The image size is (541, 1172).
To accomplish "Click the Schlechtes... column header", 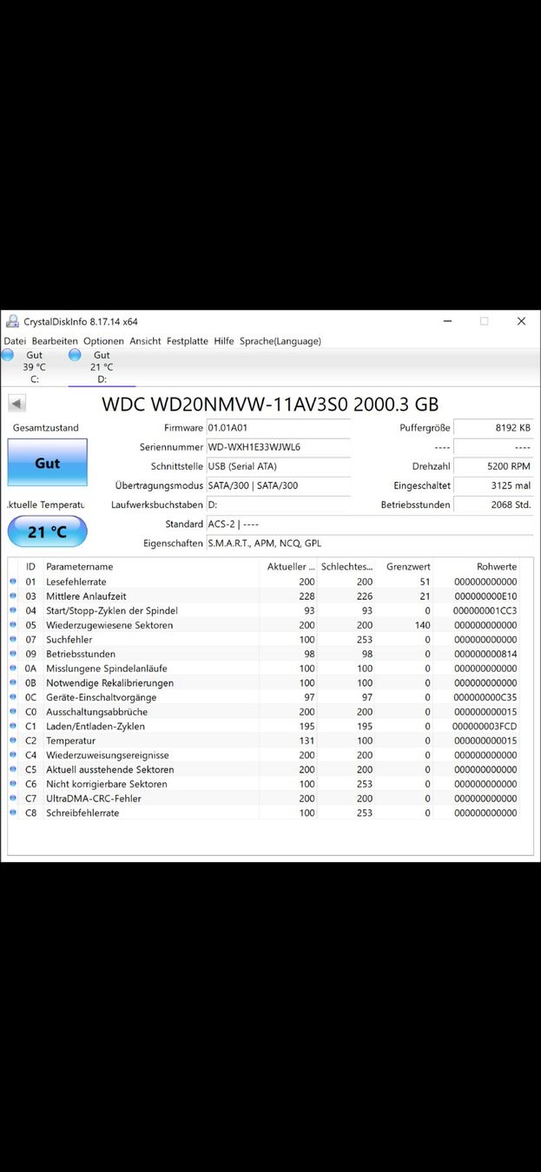I will coord(347,567).
